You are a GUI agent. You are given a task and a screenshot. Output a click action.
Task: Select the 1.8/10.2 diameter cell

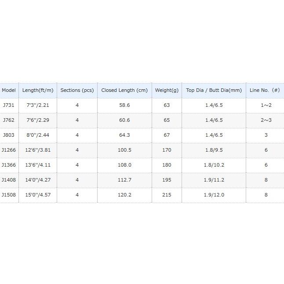[x=214, y=165]
